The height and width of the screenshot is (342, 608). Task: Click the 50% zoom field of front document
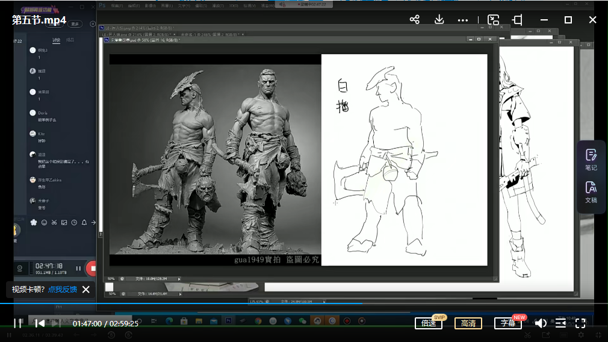point(111,279)
